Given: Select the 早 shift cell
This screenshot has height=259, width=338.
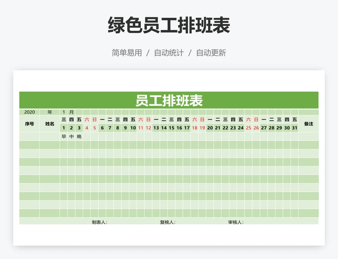Looking at the screenshot, I should pos(64,136).
